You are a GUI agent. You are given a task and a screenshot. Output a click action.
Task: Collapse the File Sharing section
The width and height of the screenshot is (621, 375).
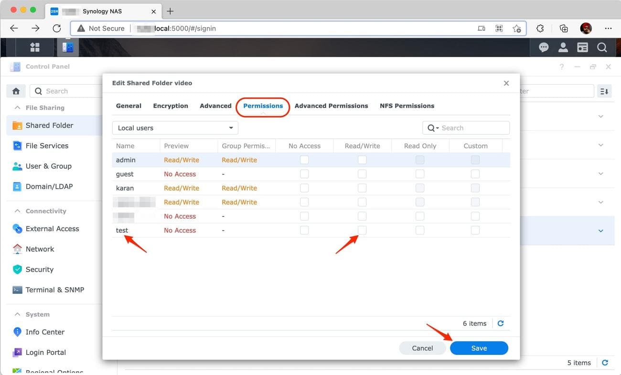point(17,107)
